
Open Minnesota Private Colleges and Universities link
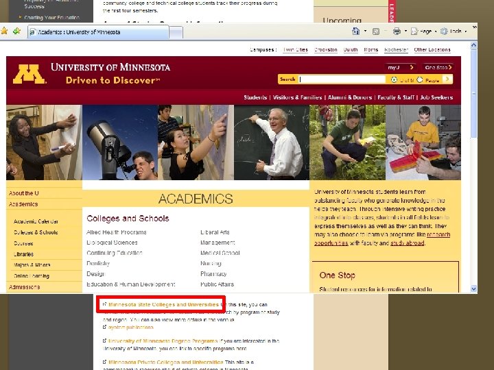point(166,362)
